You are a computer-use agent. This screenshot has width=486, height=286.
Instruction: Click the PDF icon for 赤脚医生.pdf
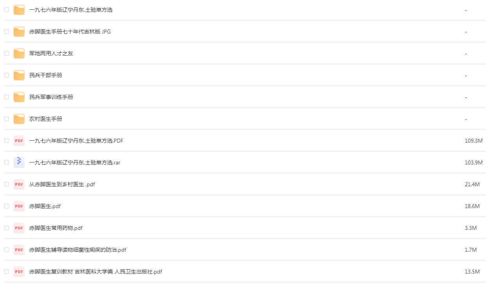(19, 206)
